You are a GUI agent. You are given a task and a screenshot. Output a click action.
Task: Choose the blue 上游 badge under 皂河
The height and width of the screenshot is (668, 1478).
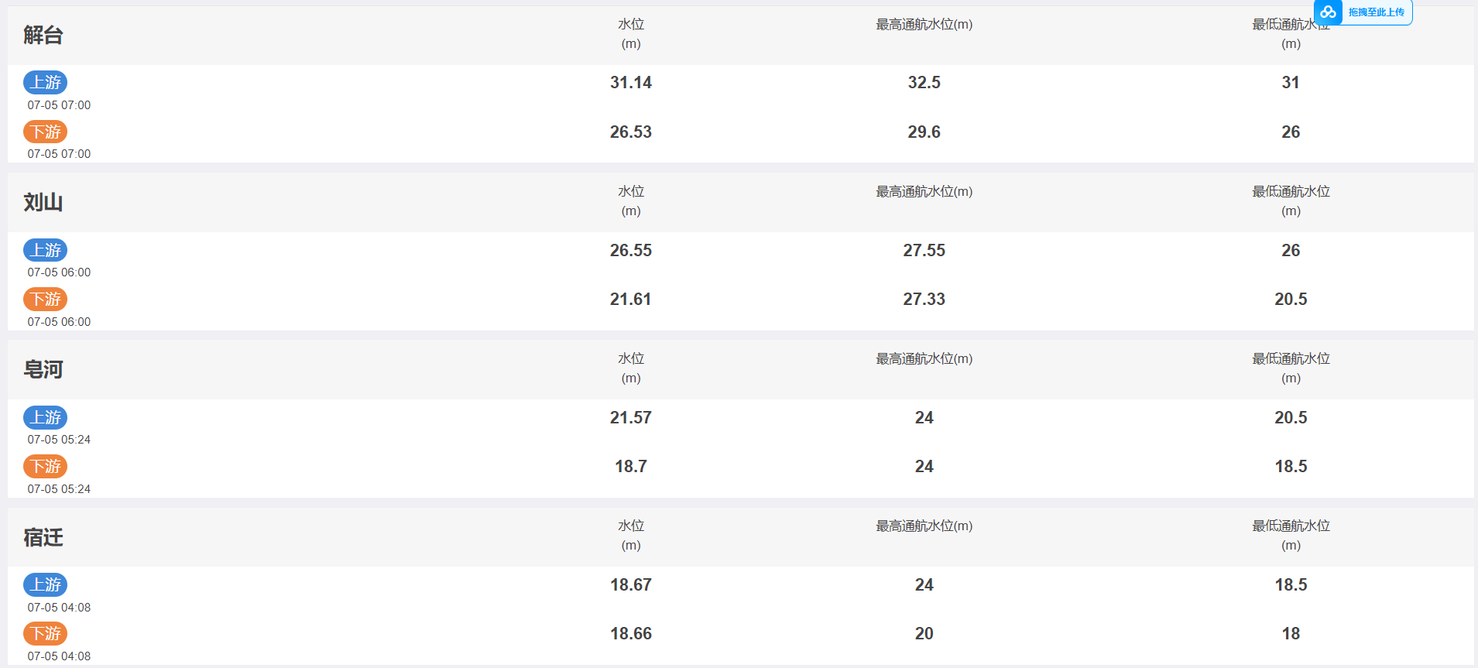coord(46,417)
